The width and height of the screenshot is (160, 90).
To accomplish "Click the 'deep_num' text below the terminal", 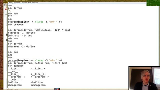I will 12,89.
